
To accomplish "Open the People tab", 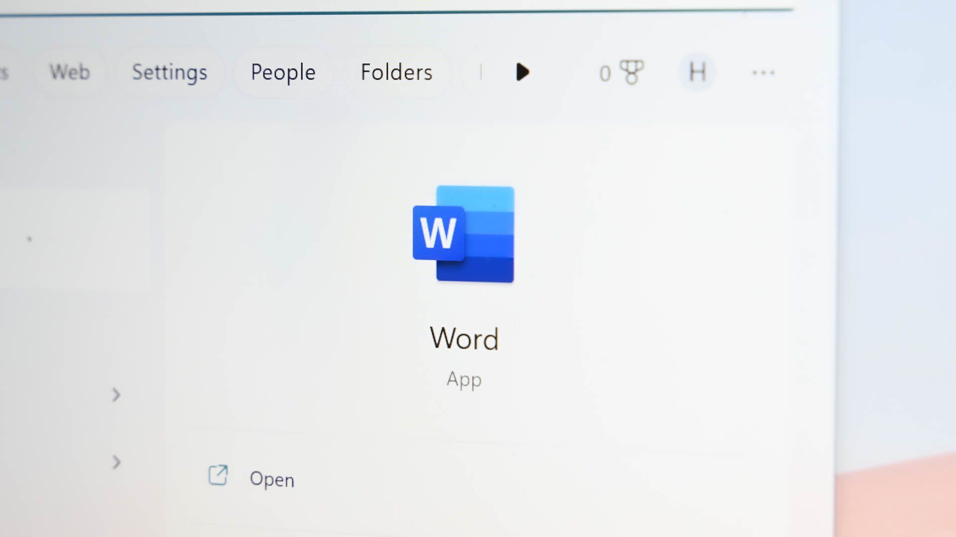I will pyautogui.click(x=283, y=72).
